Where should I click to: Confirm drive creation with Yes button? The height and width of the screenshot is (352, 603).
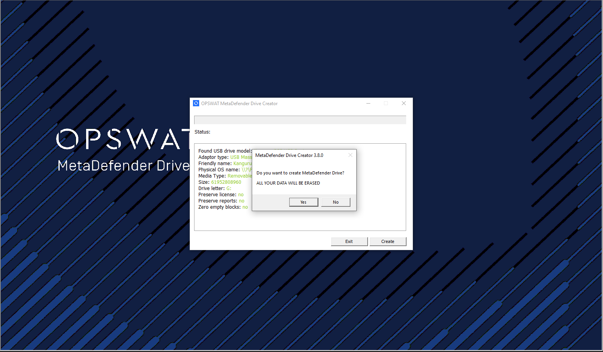click(304, 202)
